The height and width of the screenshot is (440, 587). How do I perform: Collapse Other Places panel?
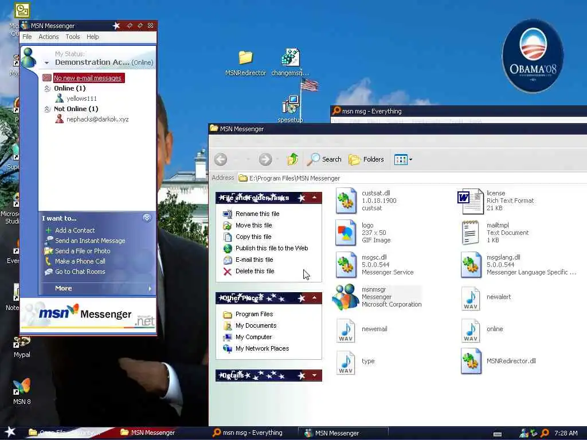coord(315,298)
